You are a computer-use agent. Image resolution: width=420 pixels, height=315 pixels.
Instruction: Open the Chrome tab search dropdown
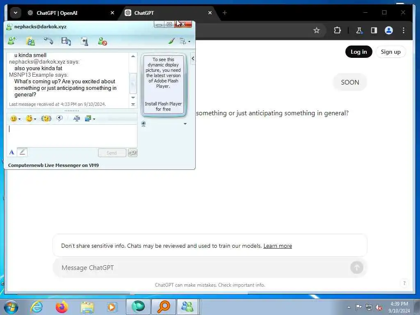click(16, 13)
